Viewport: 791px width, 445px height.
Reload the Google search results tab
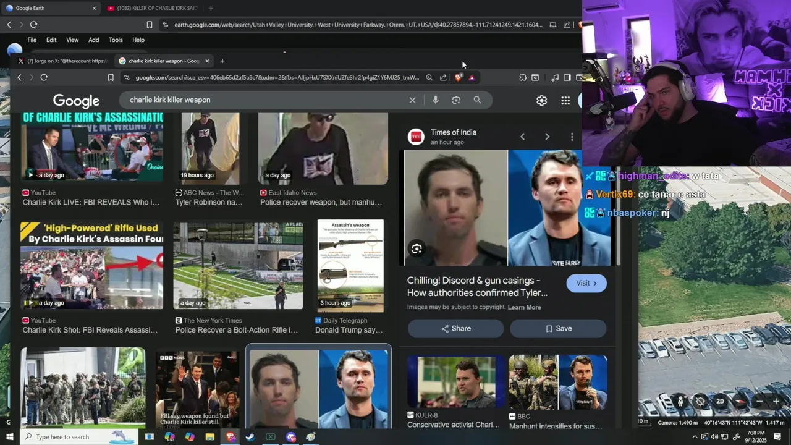click(x=44, y=77)
